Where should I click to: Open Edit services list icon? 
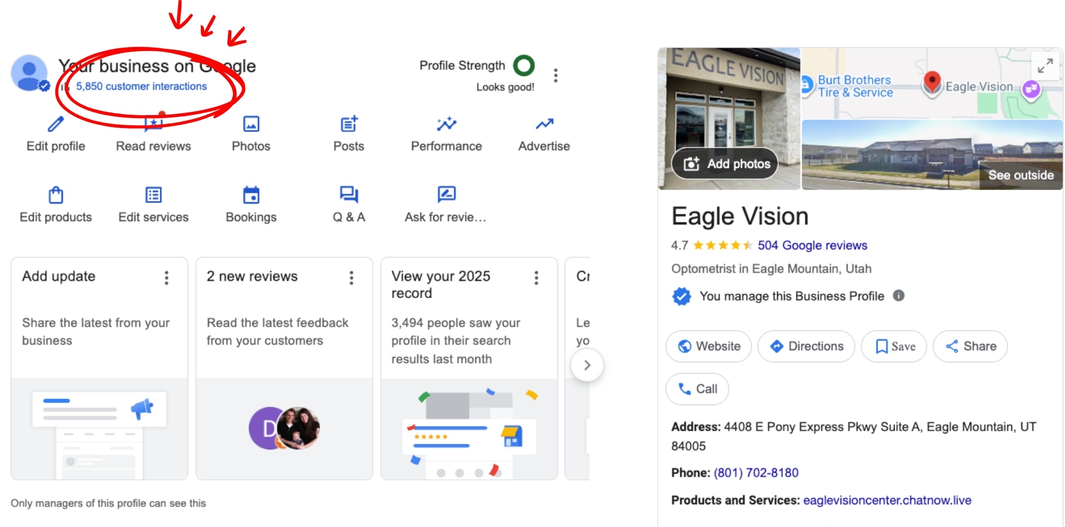point(153,195)
